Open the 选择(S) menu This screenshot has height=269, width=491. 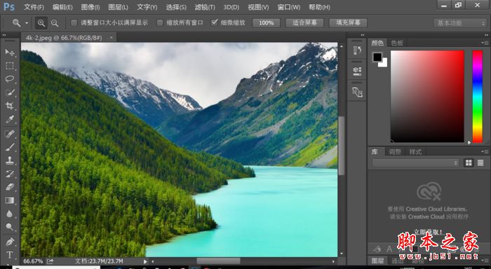pos(176,7)
